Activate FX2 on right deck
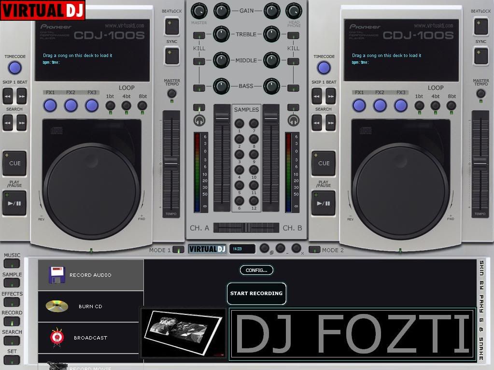The image size is (494, 370). (x=380, y=106)
